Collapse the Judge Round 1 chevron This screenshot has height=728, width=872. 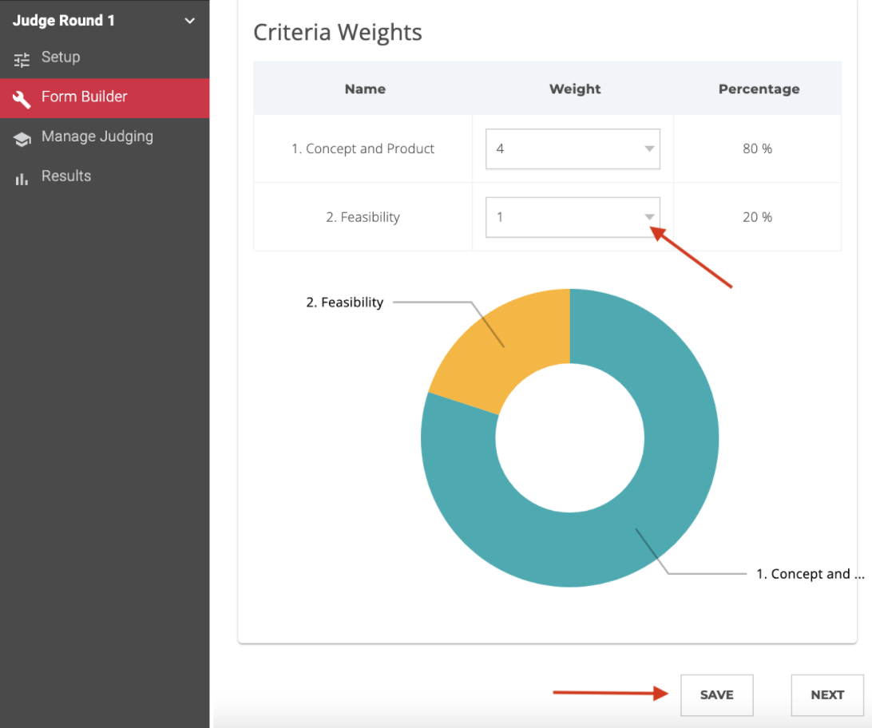(x=189, y=21)
